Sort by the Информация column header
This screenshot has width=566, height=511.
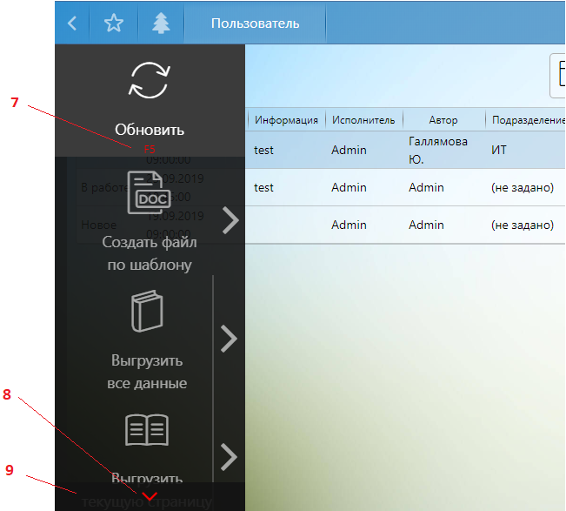[x=287, y=120]
